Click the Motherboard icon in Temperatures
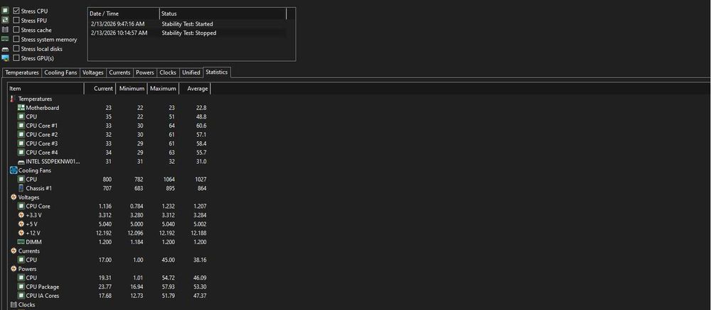711x310 pixels. coord(21,108)
